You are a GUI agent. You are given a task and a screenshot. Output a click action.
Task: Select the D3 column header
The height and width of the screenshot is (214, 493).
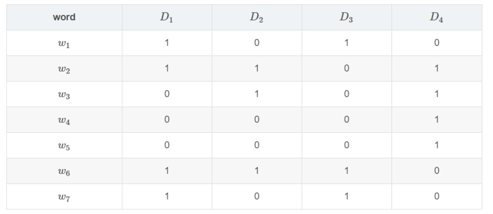tap(346, 17)
